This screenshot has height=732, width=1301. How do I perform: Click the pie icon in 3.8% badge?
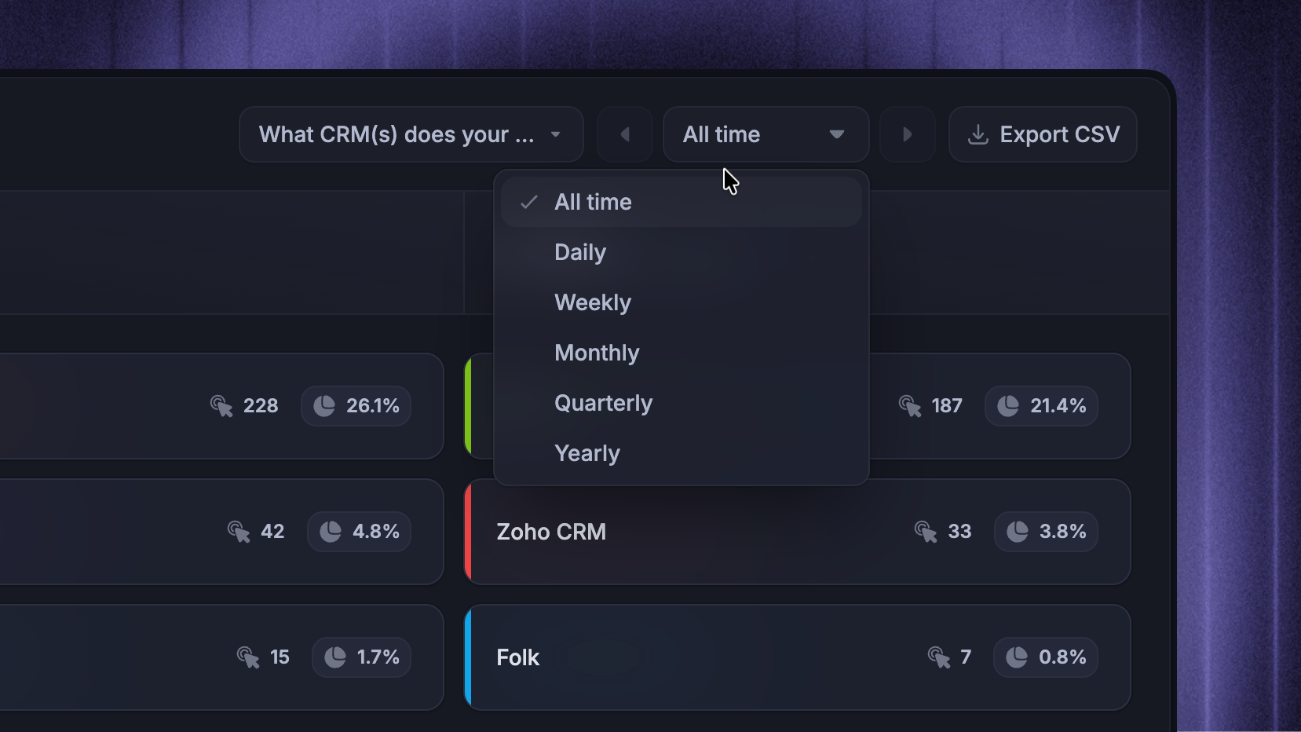1018,532
